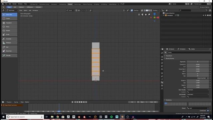
Task: Click the play animation button
Action: [82, 102]
